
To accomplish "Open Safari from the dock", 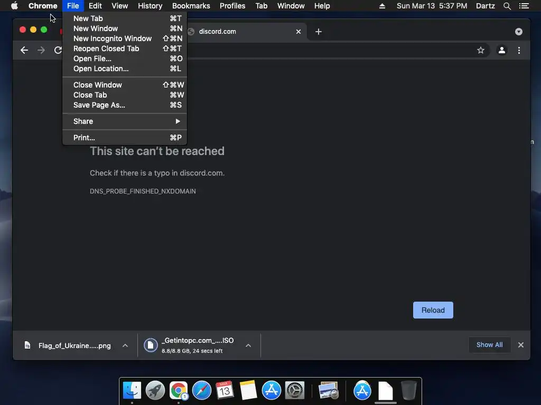I will tap(201, 391).
